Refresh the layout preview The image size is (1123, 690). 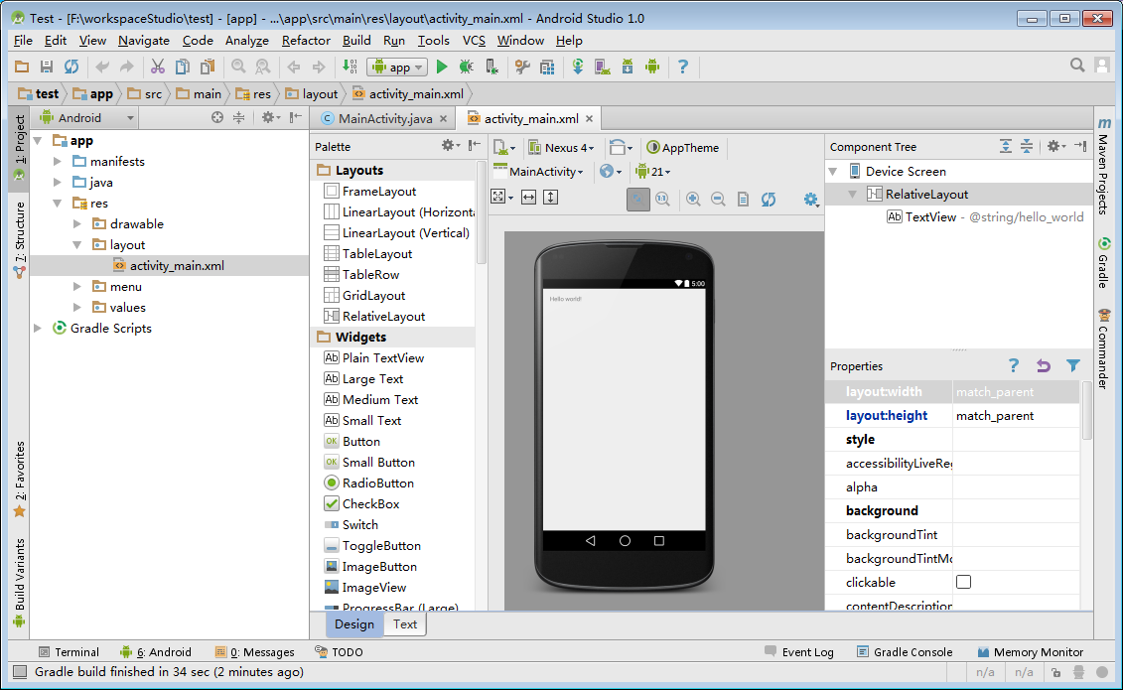coord(768,199)
